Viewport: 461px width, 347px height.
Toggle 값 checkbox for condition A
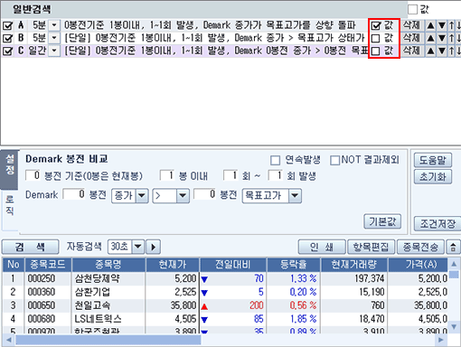[375, 25]
